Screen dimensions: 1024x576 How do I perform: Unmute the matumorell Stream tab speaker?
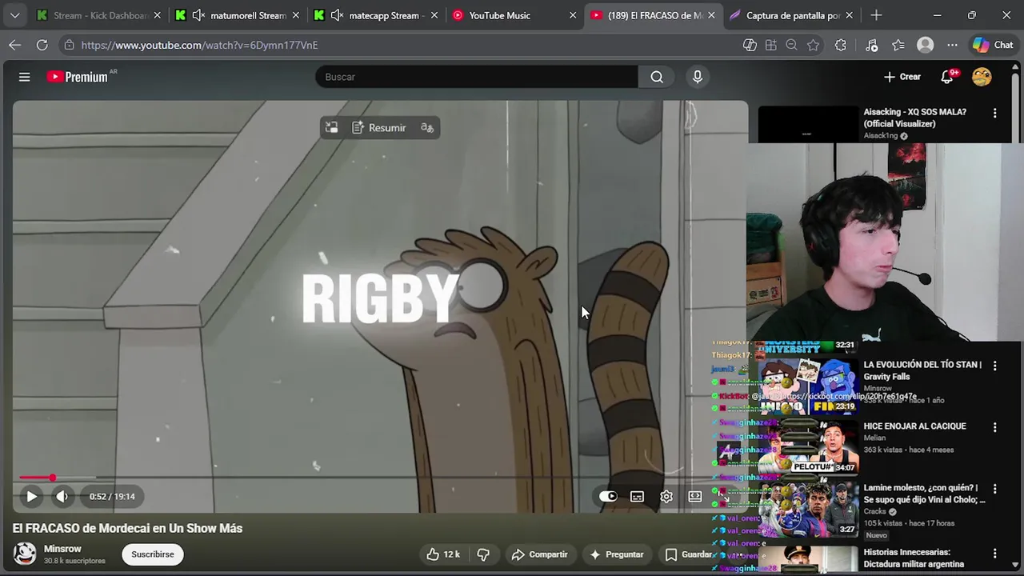click(x=198, y=15)
